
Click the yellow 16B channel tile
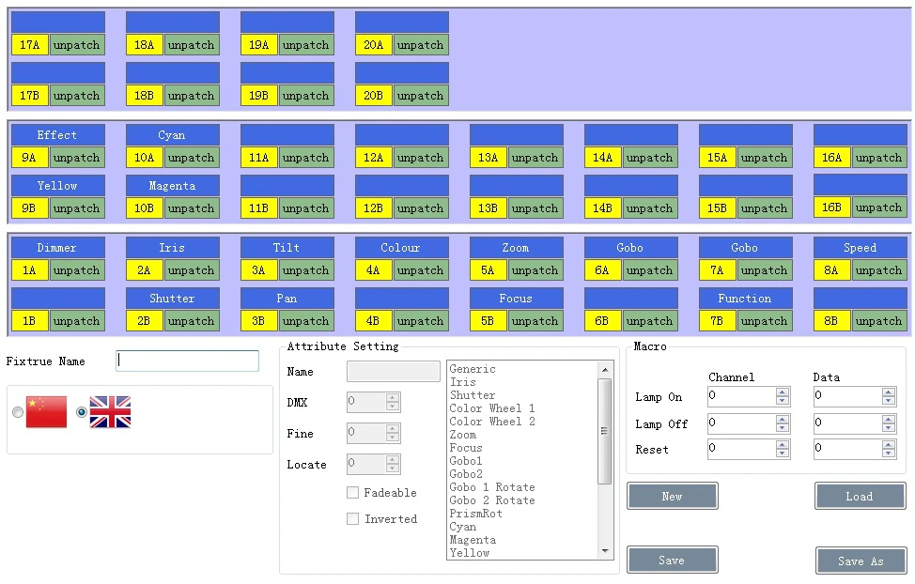pos(832,207)
